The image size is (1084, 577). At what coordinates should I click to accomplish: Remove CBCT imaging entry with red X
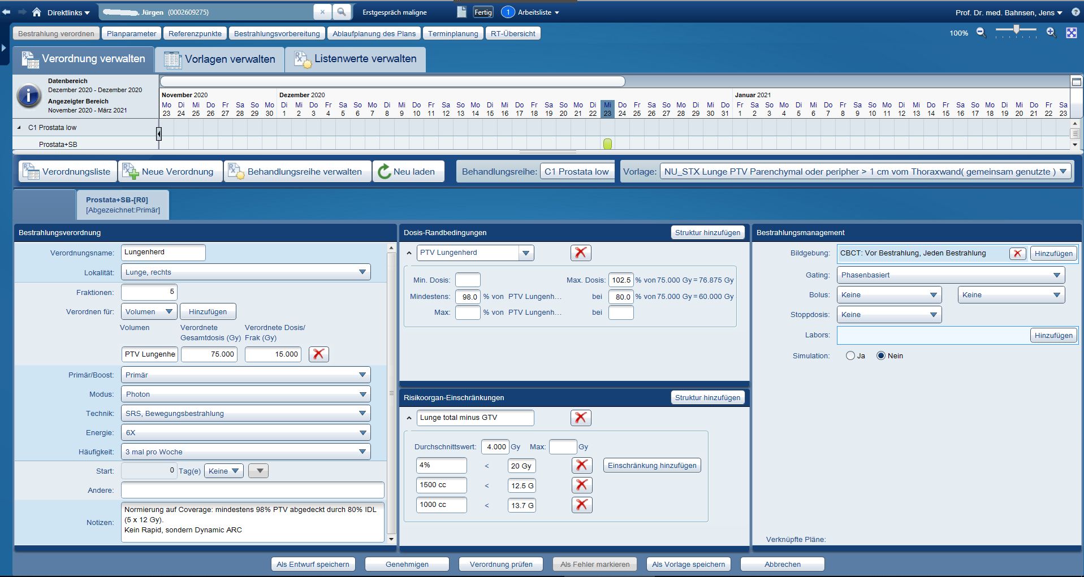coord(1017,254)
